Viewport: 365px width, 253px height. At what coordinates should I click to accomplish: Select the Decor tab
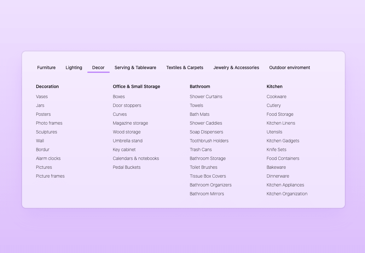click(x=98, y=68)
